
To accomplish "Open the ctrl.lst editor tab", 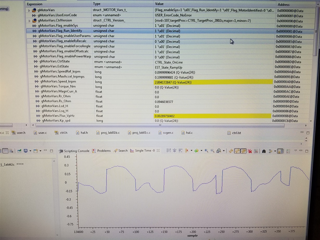I will tap(234, 133).
